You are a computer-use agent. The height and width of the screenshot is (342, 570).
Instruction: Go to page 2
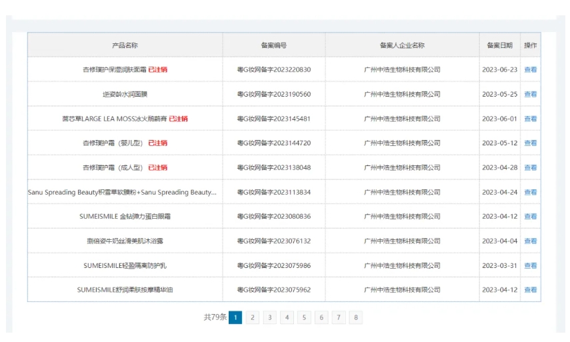[x=253, y=317]
